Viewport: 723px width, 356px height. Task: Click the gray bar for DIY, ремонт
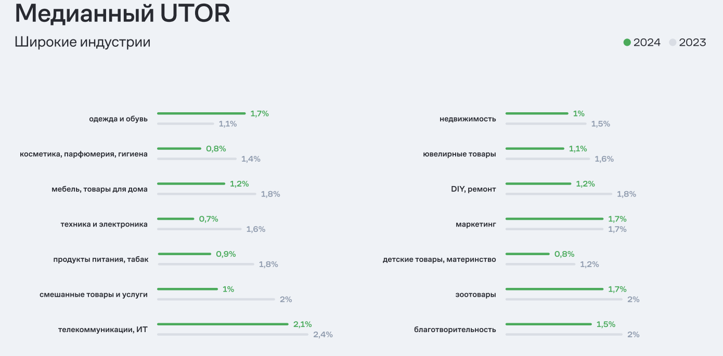(559, 194)
